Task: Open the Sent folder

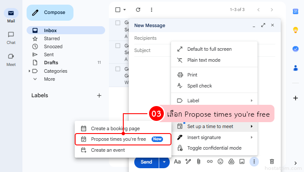Action: click(x=66, y=55)
